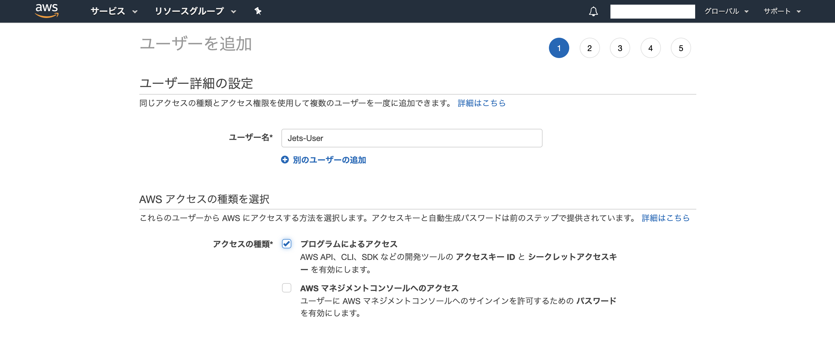Click the plus icon to add another user
The image size is (835, 358).
coord(285,160)
